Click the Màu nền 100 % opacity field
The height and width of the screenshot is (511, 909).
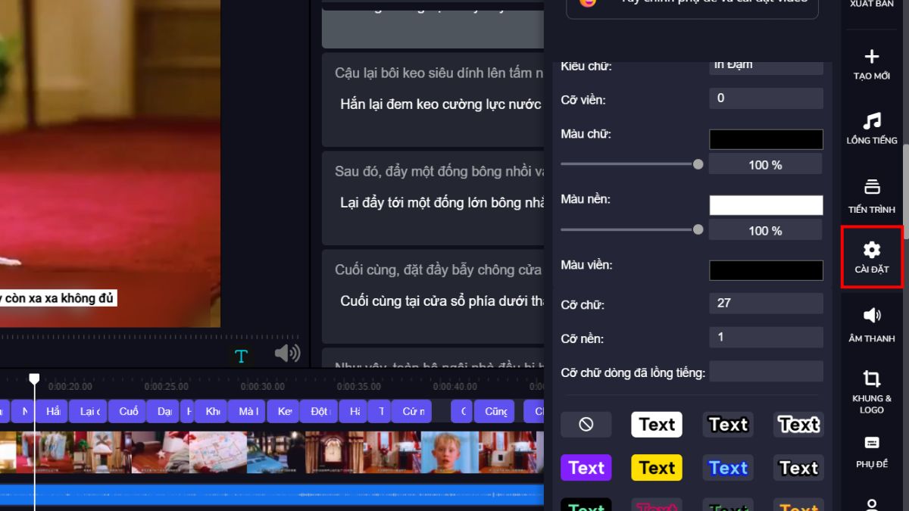click(x=765, y=230)
